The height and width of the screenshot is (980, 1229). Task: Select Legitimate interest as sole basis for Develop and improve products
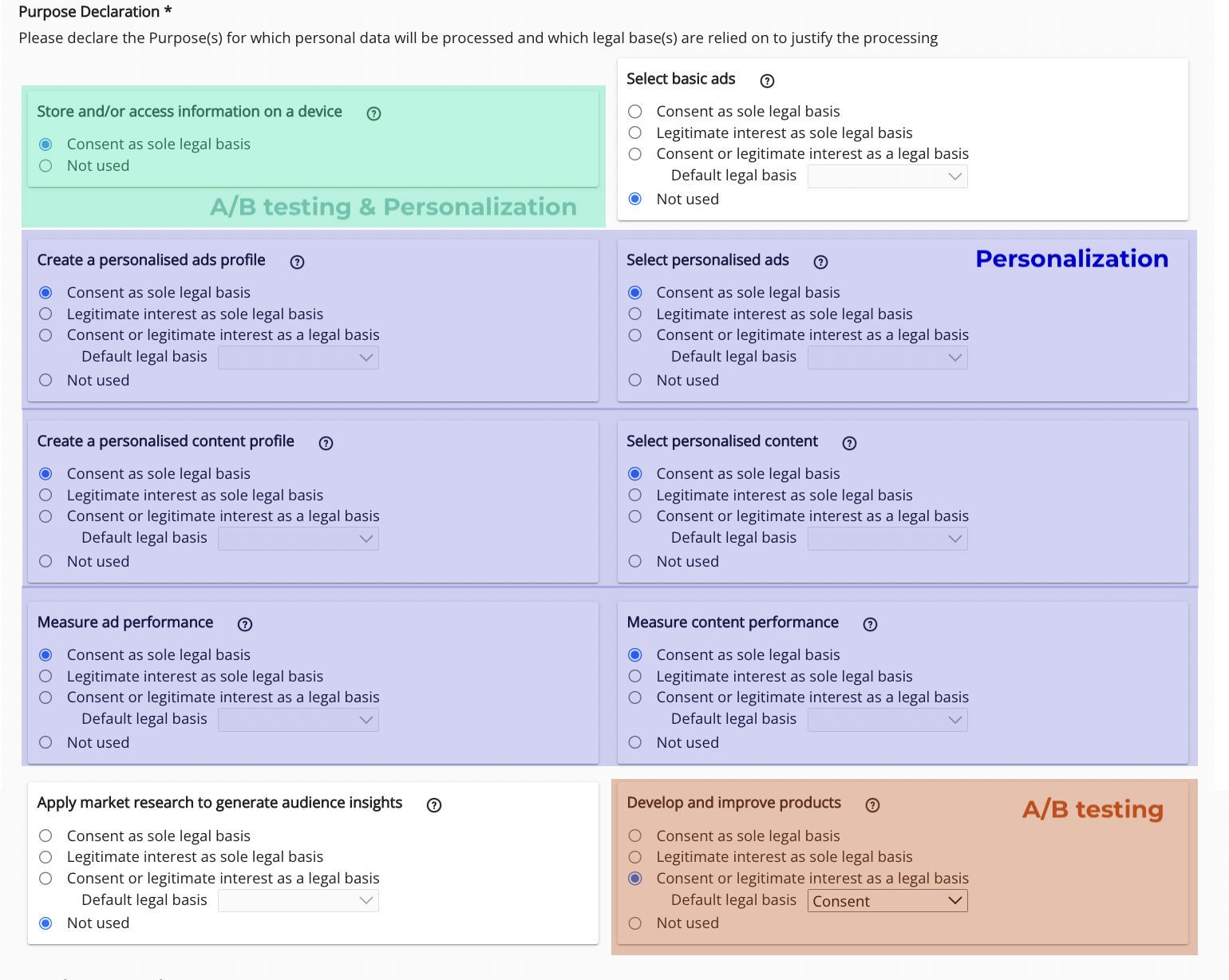[635, 857]
